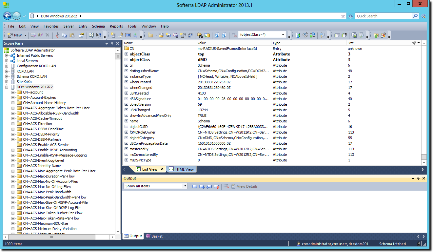Open the Schema menu
This screenshot has width=433, height=252.
click(98, 26)
